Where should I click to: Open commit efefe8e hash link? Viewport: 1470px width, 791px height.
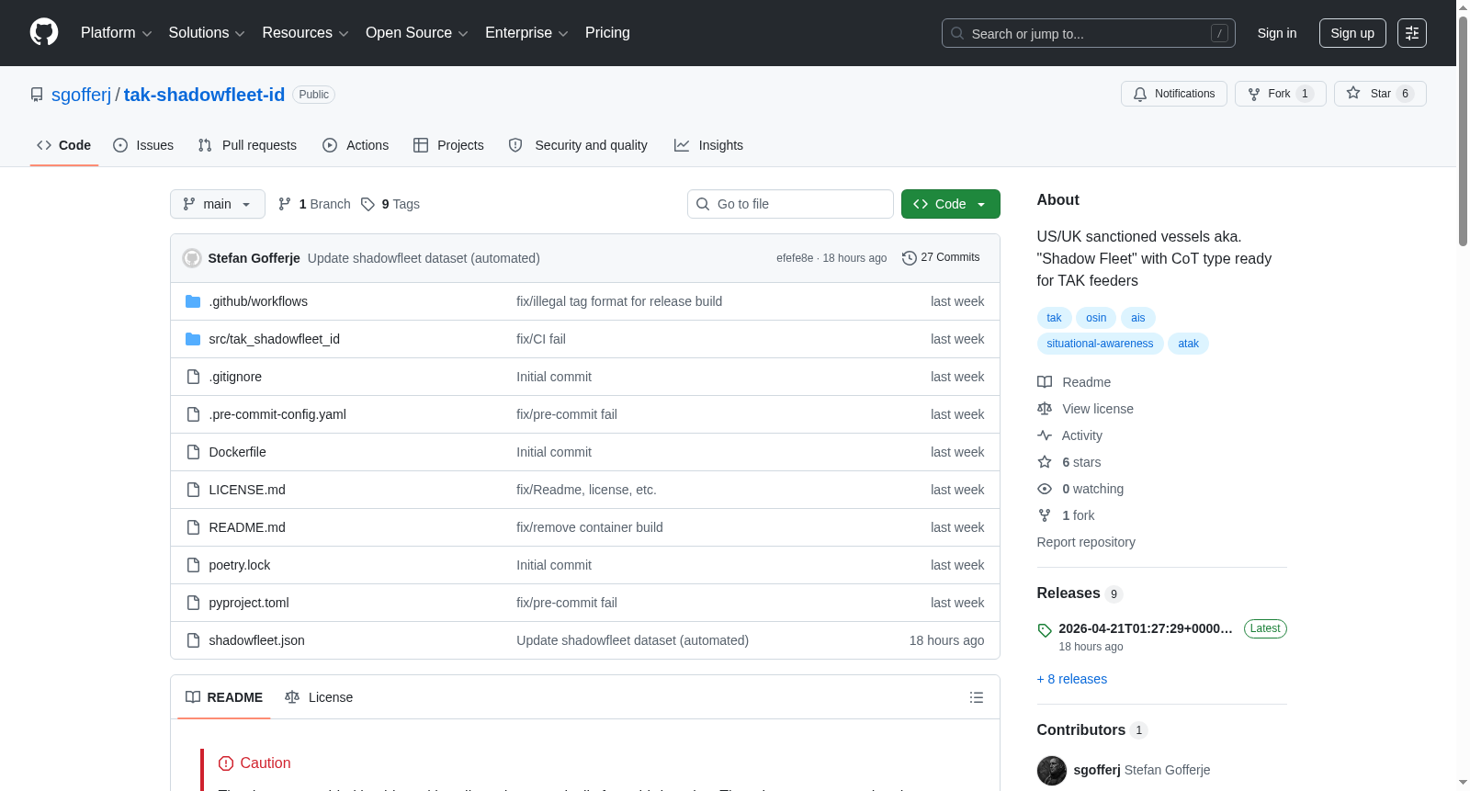point(795,258)
